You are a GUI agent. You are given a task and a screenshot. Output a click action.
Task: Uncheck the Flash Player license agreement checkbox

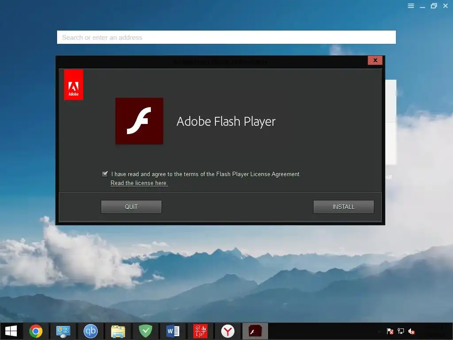coord(105,174)
